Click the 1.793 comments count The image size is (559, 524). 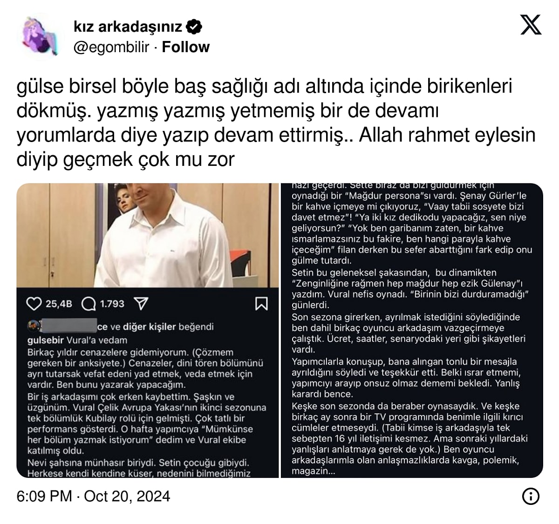112,304
